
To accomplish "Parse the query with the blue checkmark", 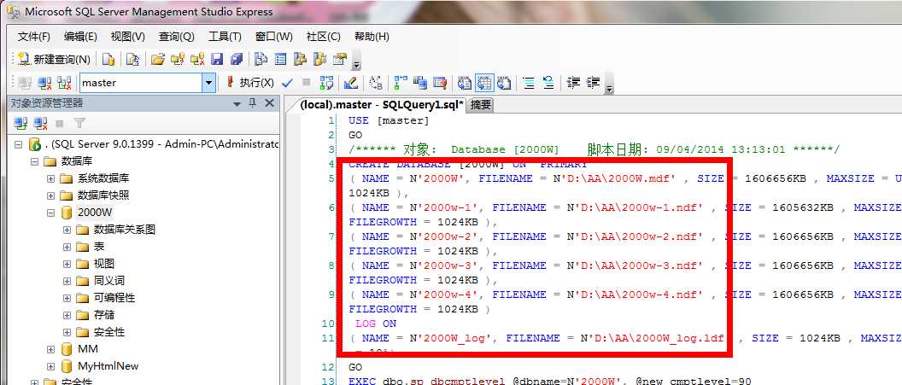I will (288, 84).
